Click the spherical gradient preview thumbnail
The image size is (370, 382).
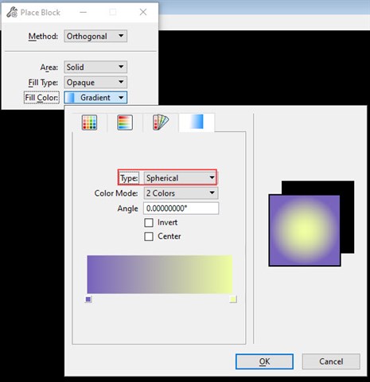(305, 230)
